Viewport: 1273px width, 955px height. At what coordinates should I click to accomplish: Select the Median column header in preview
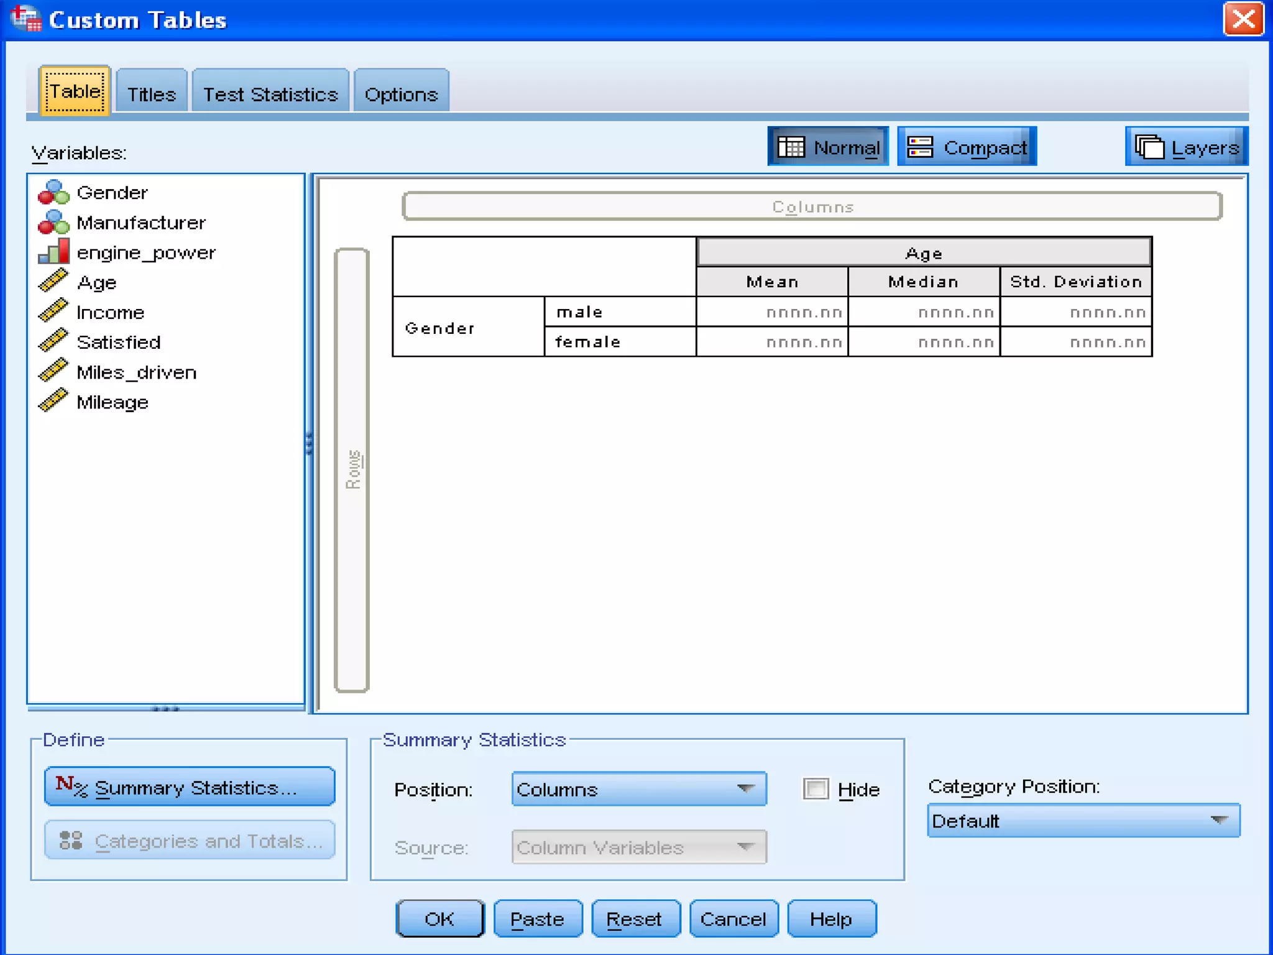[x=923, y=282]
